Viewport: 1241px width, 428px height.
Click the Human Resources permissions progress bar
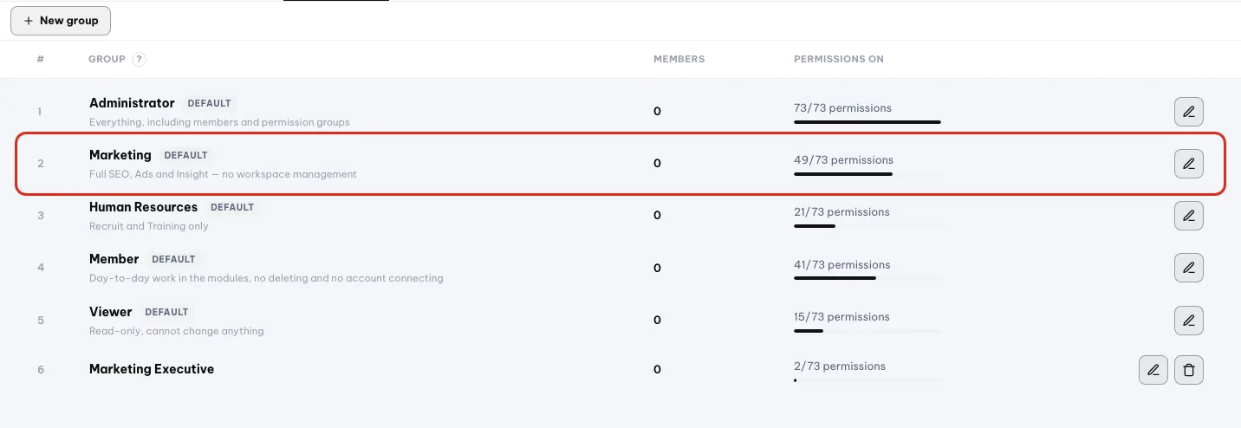click(867, 226)
